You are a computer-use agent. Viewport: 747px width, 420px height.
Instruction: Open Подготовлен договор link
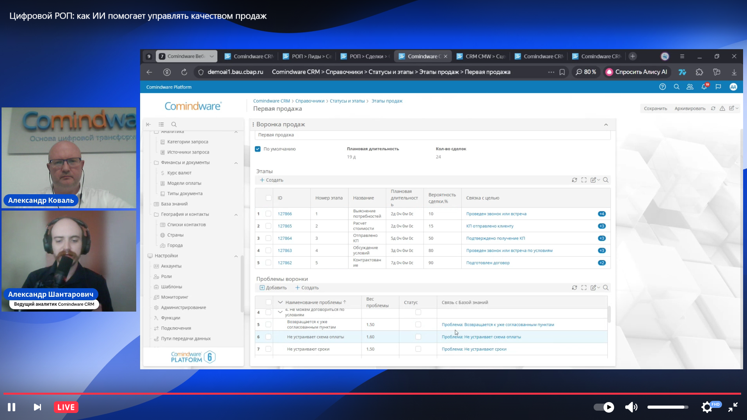pos(488,263)
